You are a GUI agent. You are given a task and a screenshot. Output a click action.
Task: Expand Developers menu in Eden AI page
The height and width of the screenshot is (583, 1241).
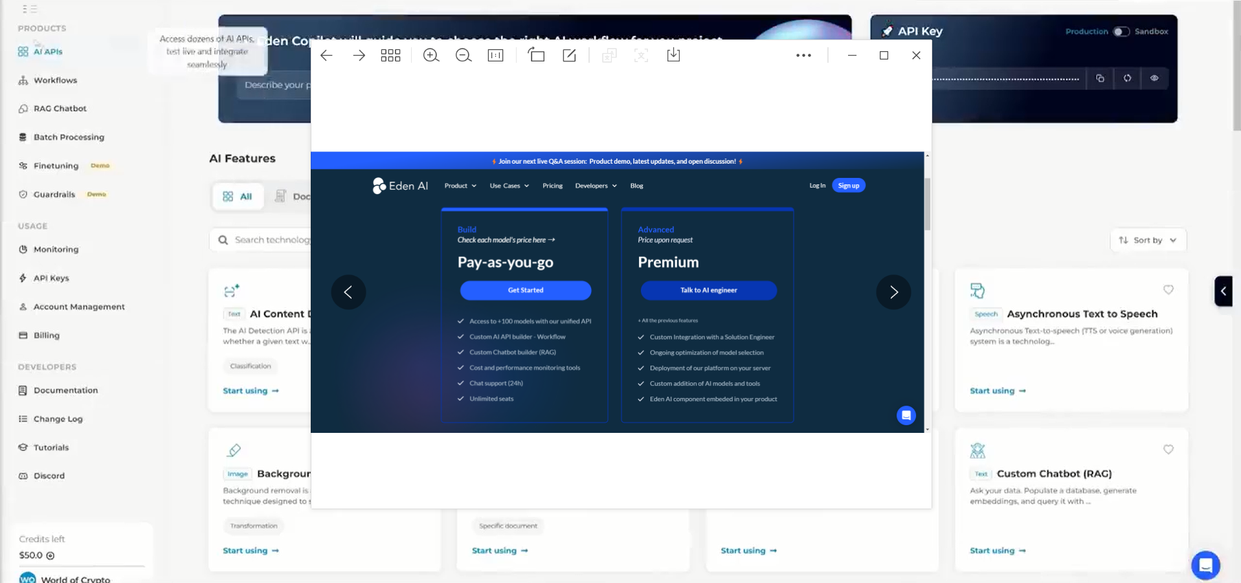(x=596, y=186)
